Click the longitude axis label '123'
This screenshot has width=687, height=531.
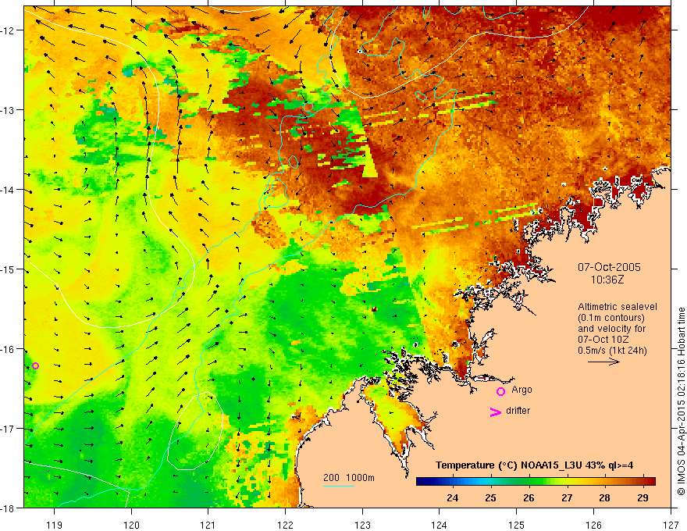click(x=362, y=525)
